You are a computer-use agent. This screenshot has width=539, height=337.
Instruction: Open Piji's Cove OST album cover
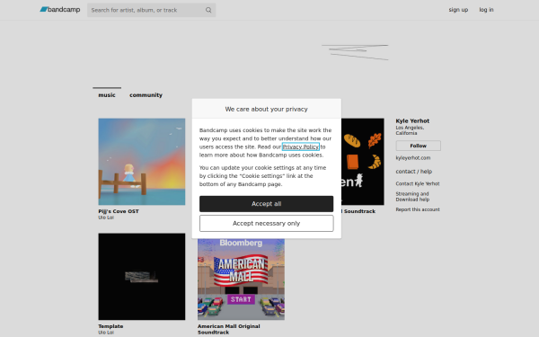[x=142, y=162]
